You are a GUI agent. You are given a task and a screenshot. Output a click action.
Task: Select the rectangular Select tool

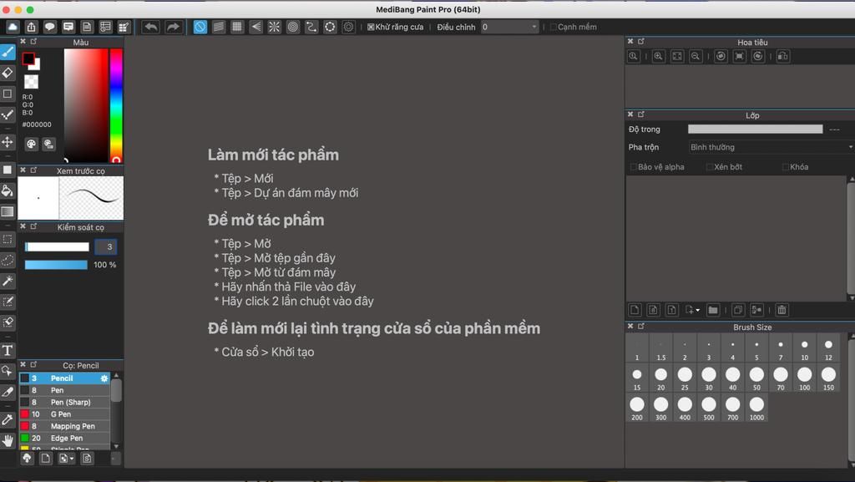click(8, 239)
